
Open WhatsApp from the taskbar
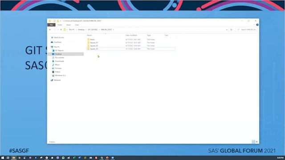[x=63, y=158]
